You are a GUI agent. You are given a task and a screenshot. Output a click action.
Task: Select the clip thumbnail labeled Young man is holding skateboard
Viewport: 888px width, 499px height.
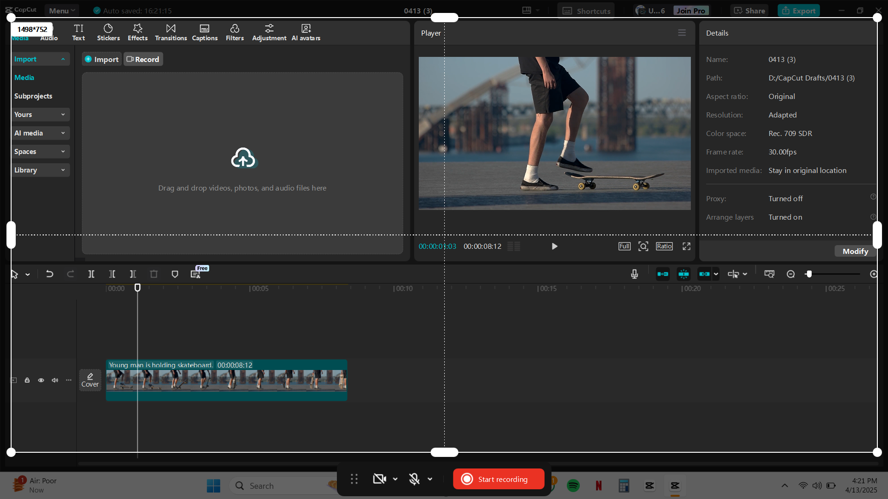(x=227, y=380)
